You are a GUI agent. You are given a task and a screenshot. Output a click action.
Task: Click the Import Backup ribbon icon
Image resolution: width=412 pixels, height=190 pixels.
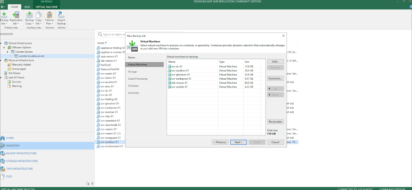click(61, 18)
